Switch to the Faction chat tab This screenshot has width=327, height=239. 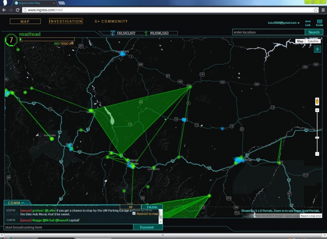coord(152,207)
